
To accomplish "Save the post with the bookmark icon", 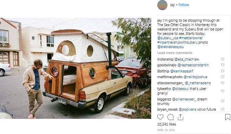I will point(228,117).
